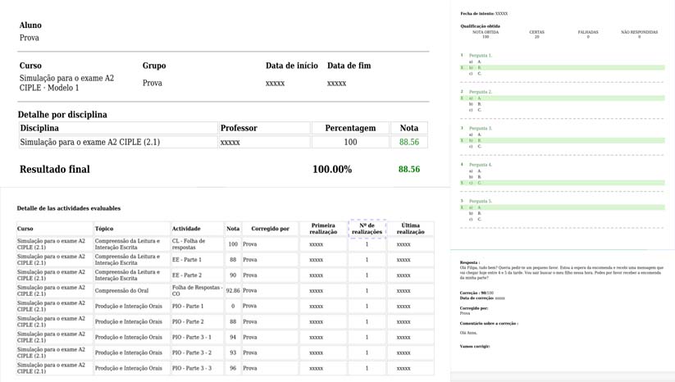Screen dimensions: 675x382
Task: Click the 'NOTA OBTIDA' label
Action: click(x=486, y=32)
